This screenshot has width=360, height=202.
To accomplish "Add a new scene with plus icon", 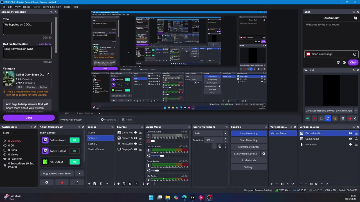I will [x=89, y=184].
